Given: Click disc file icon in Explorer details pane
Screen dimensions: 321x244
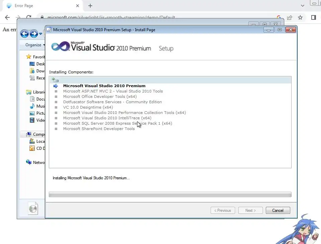Looking at the screenshot, I should (x=33, y=208).
